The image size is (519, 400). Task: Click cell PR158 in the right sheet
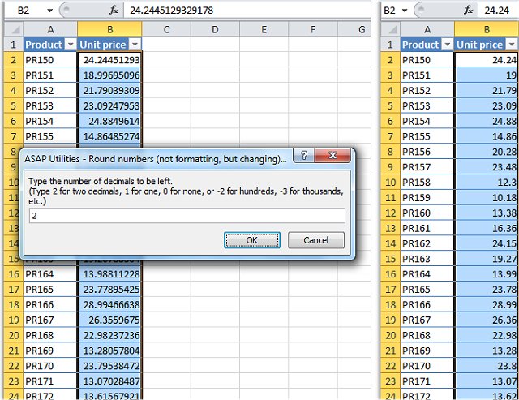click(427, 183)
